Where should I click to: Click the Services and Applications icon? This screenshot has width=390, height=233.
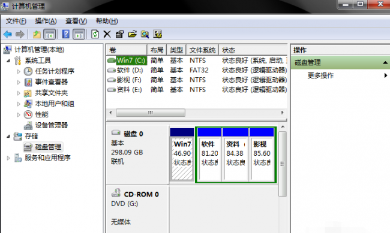[18, 158]
